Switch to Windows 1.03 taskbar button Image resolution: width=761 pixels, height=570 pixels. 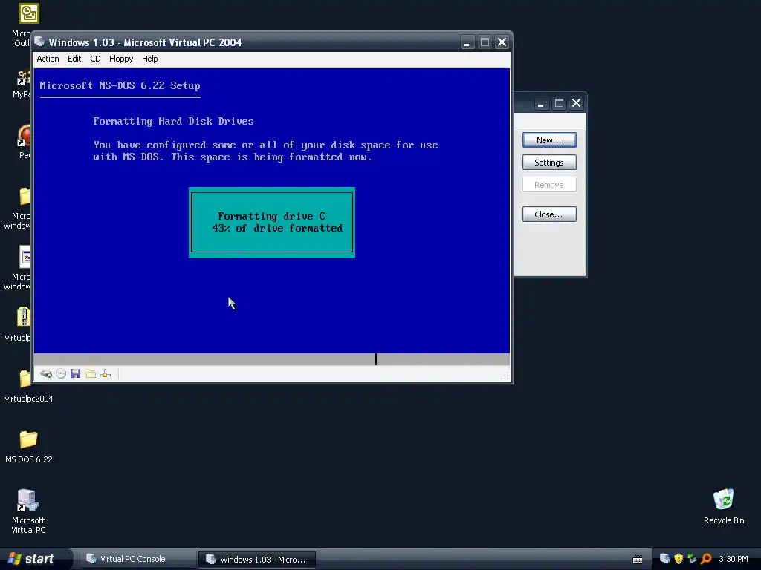point(256,560)
